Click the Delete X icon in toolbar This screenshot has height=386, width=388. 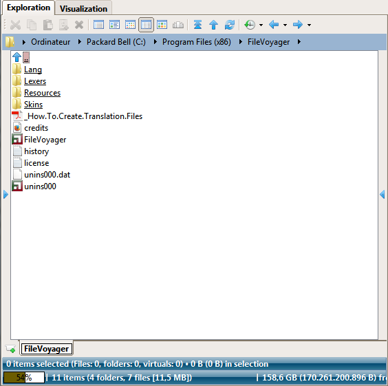(x=79, y=25)
